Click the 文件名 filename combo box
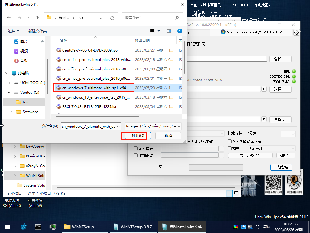Image resolution: width=310 pixels, height=233 pixels. [x=91, y=126]
